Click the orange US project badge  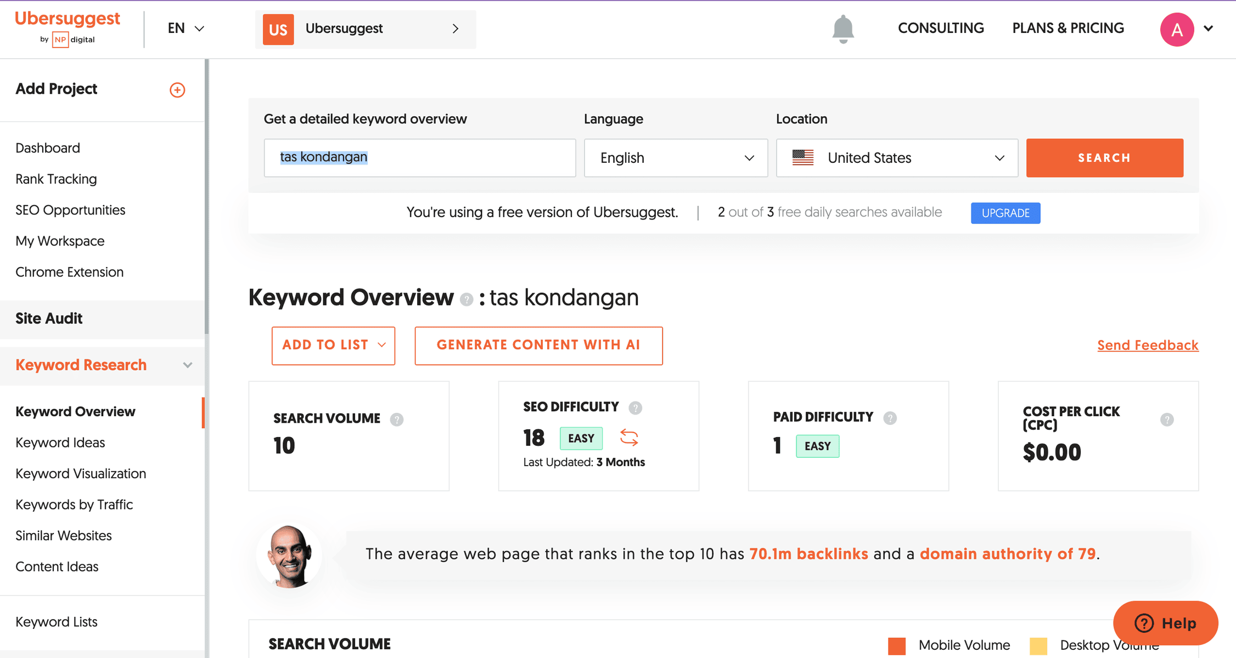(278, 29)
